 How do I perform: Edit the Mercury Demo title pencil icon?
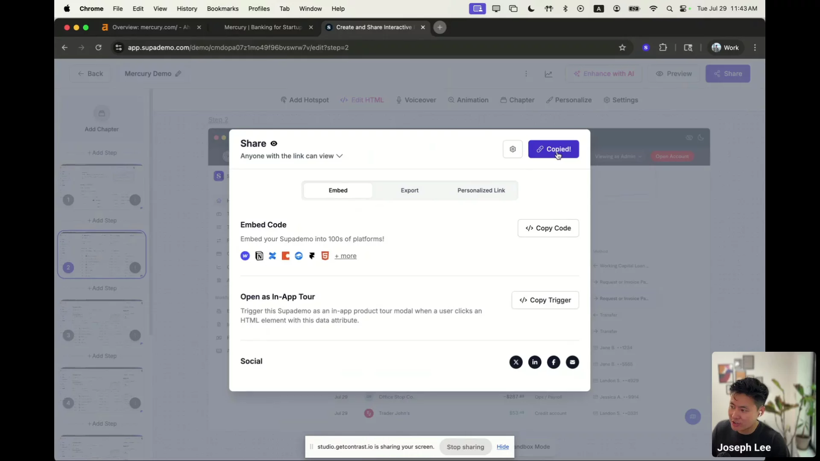[178, 73]
